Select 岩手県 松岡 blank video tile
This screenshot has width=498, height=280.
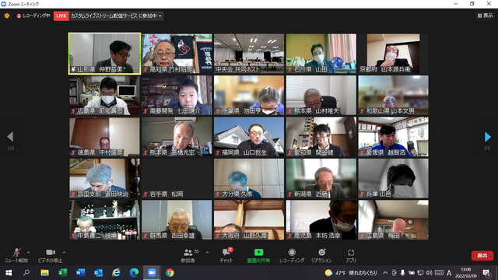tap(177, 178)
